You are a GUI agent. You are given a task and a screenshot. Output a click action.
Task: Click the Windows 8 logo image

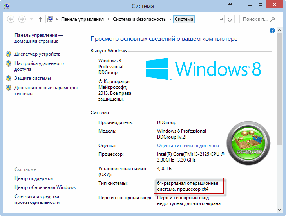click(x=203, y=69)
